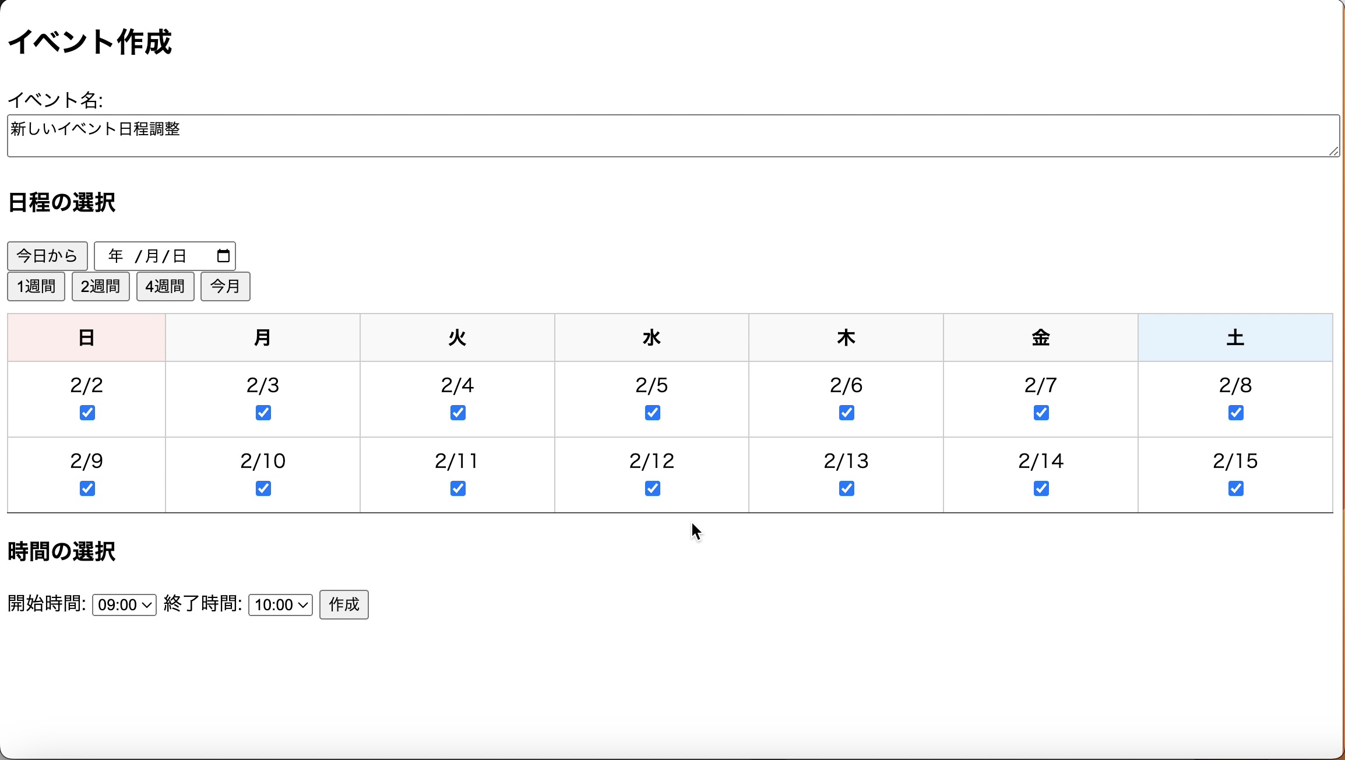
Task: Click the textarea resize handle corner
Action: coord(1333,152)
